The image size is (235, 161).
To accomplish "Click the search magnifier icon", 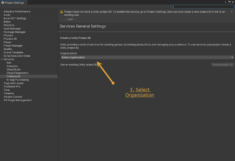I will [x=173, y=7].
